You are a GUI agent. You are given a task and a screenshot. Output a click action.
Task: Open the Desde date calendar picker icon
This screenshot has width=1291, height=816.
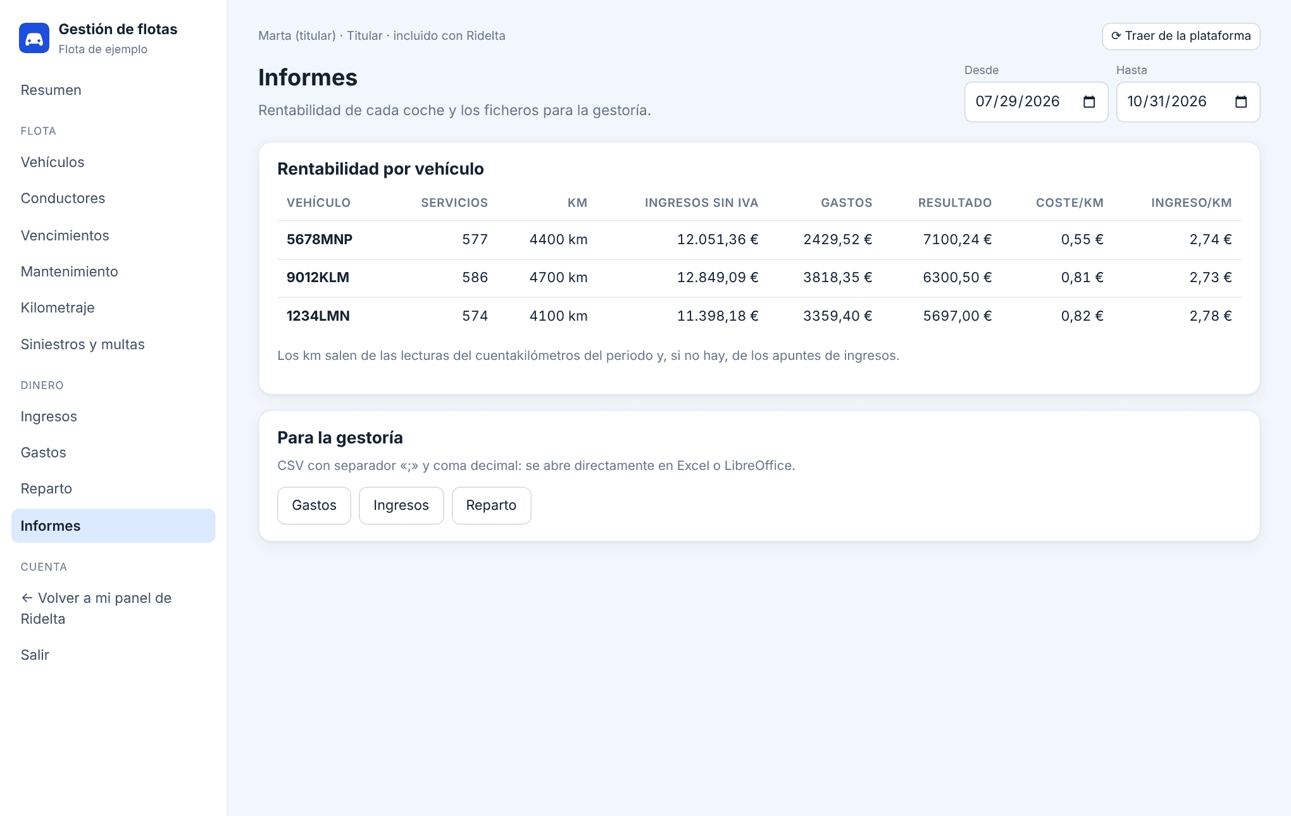click(1089, 102)
